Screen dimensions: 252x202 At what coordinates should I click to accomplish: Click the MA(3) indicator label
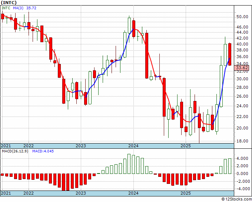coord(18,8)
